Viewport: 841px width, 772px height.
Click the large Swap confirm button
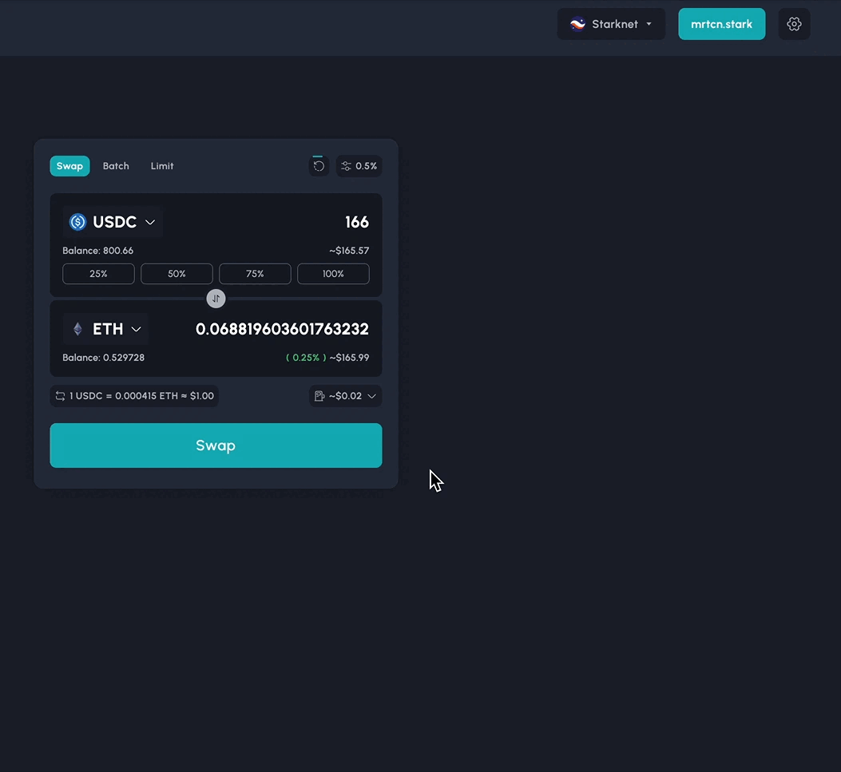click(x=216, y=445)
